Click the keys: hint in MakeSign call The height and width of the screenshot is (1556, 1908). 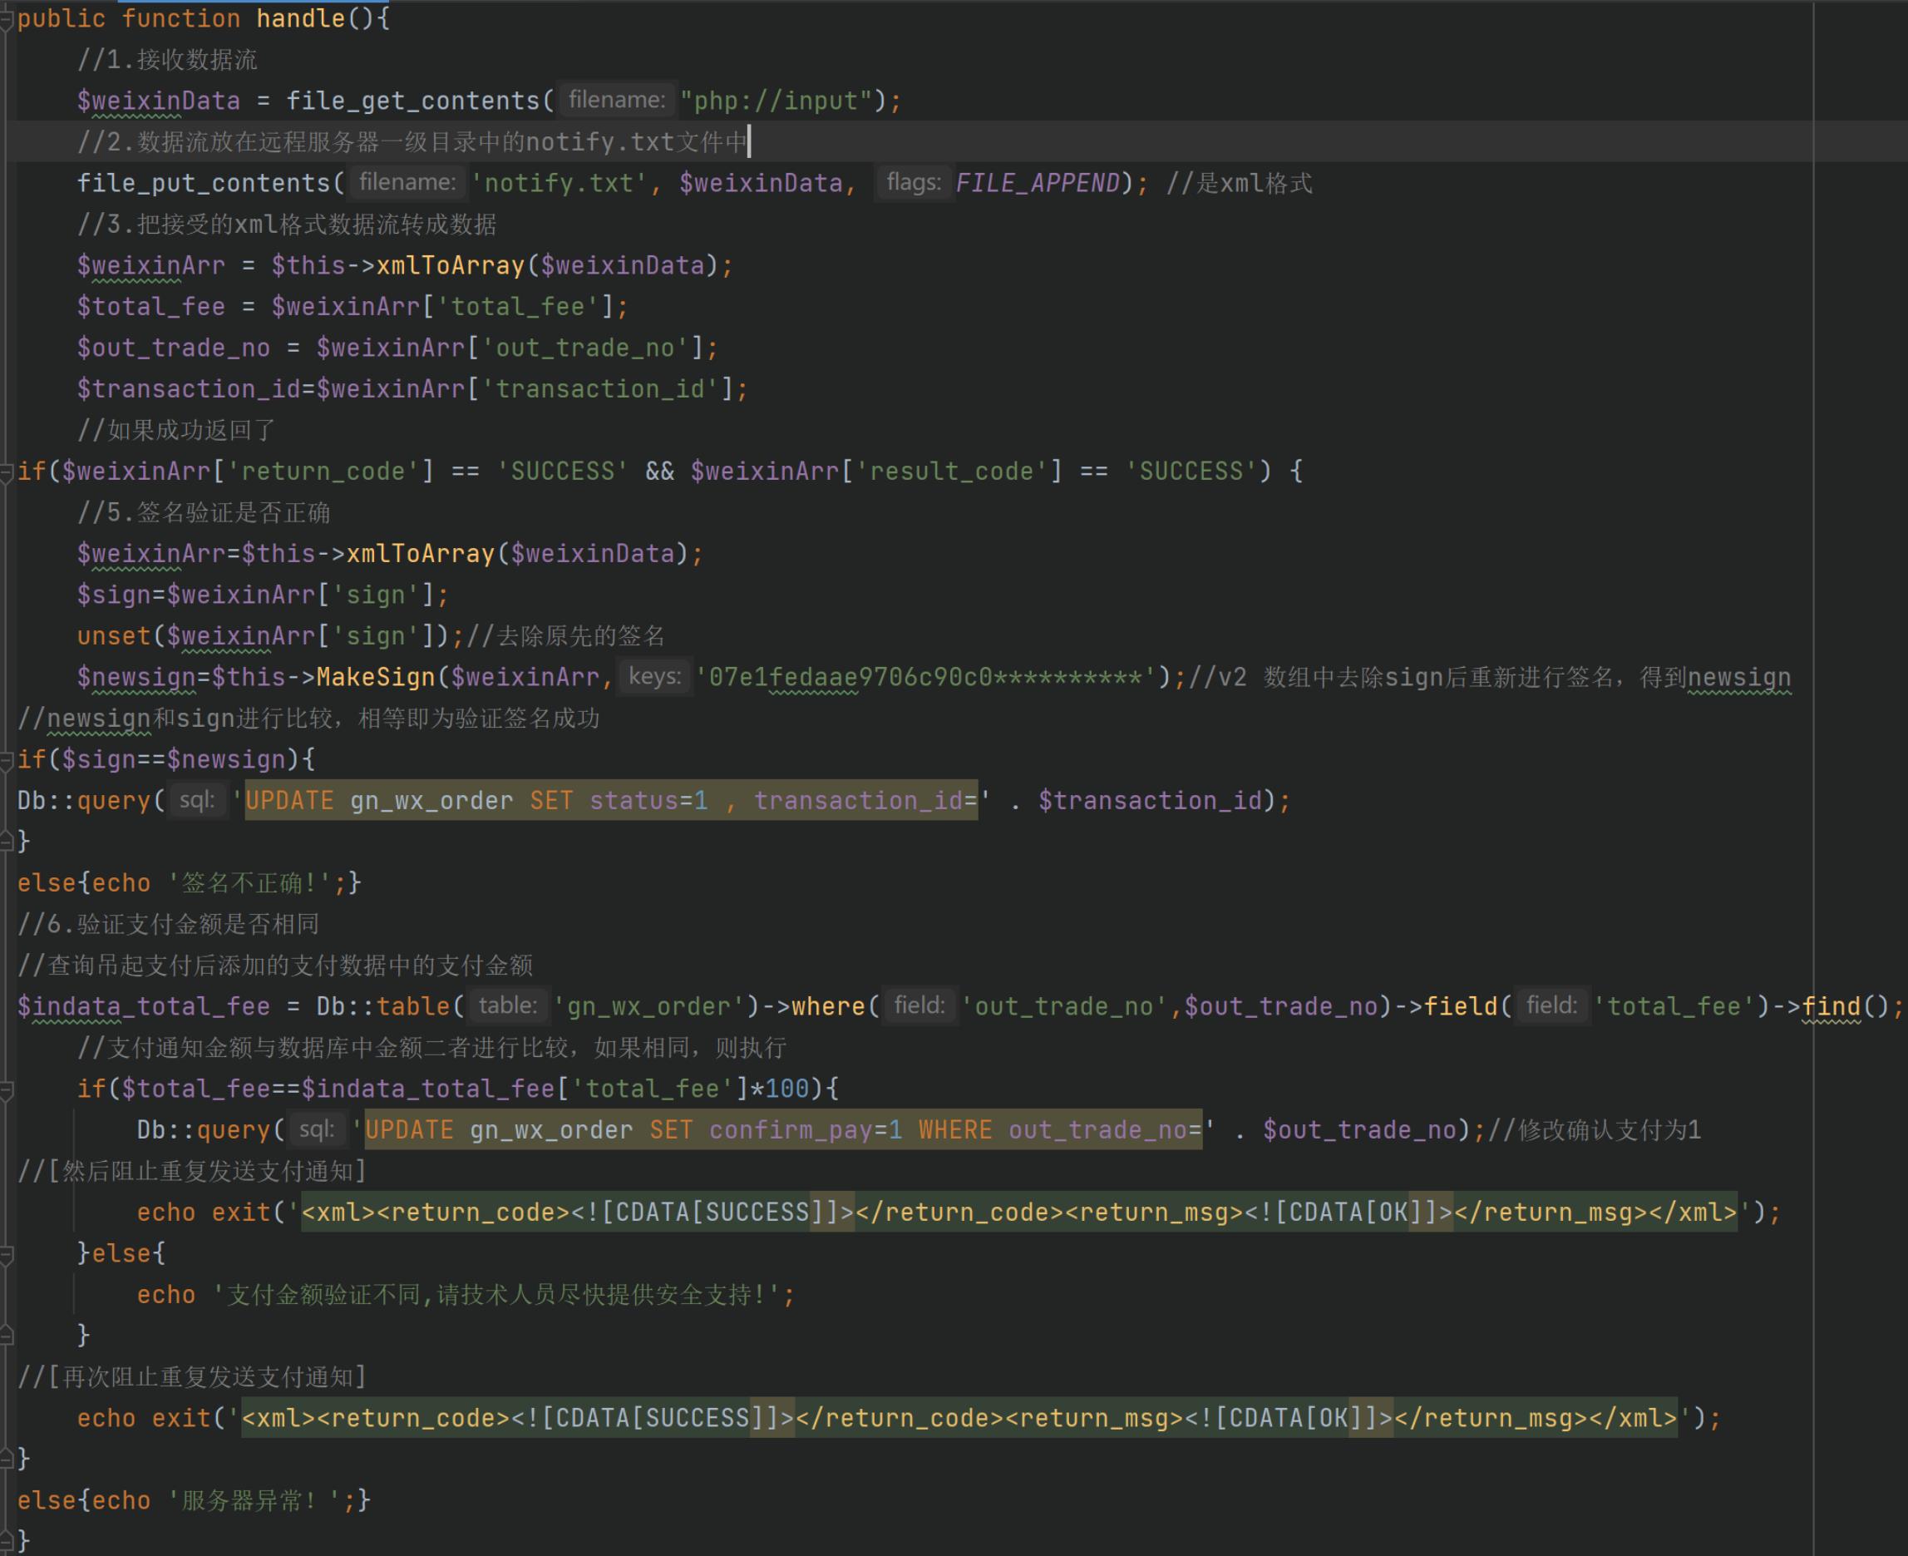[655, 677]
